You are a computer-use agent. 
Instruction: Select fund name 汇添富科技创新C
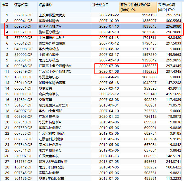click(52, 139)
